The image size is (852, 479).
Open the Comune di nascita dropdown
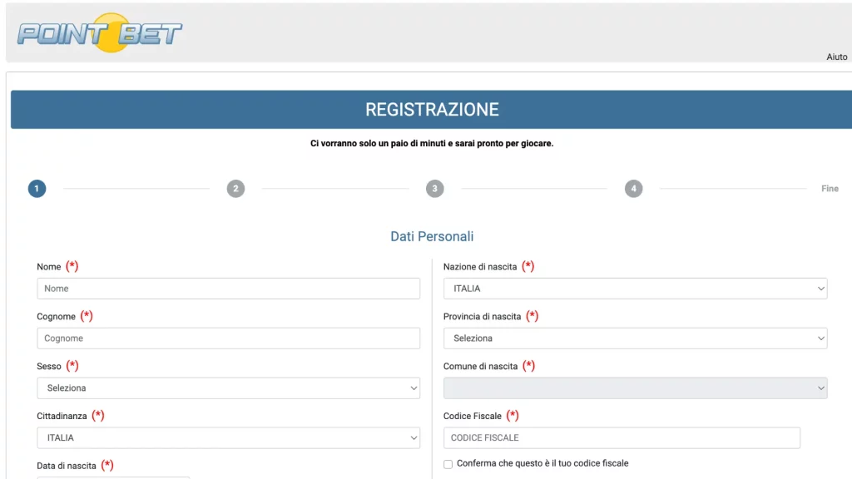coord(635,388)
